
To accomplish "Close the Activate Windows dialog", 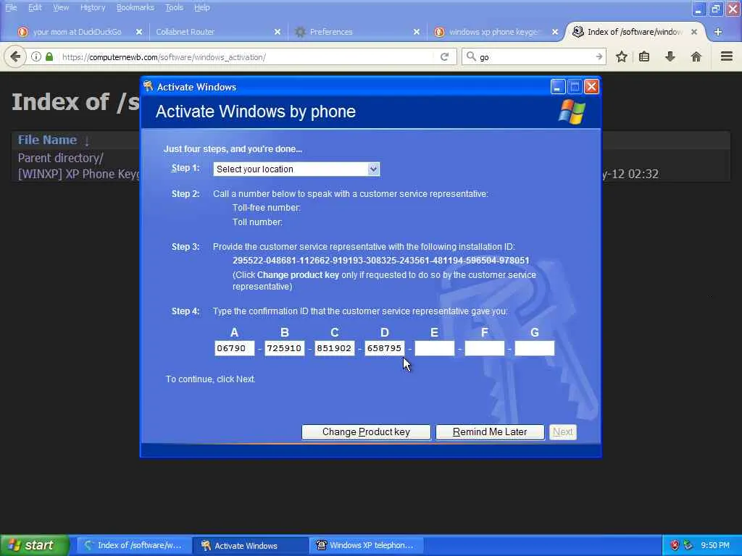I will pyautogui.click(x=591, y=87).
